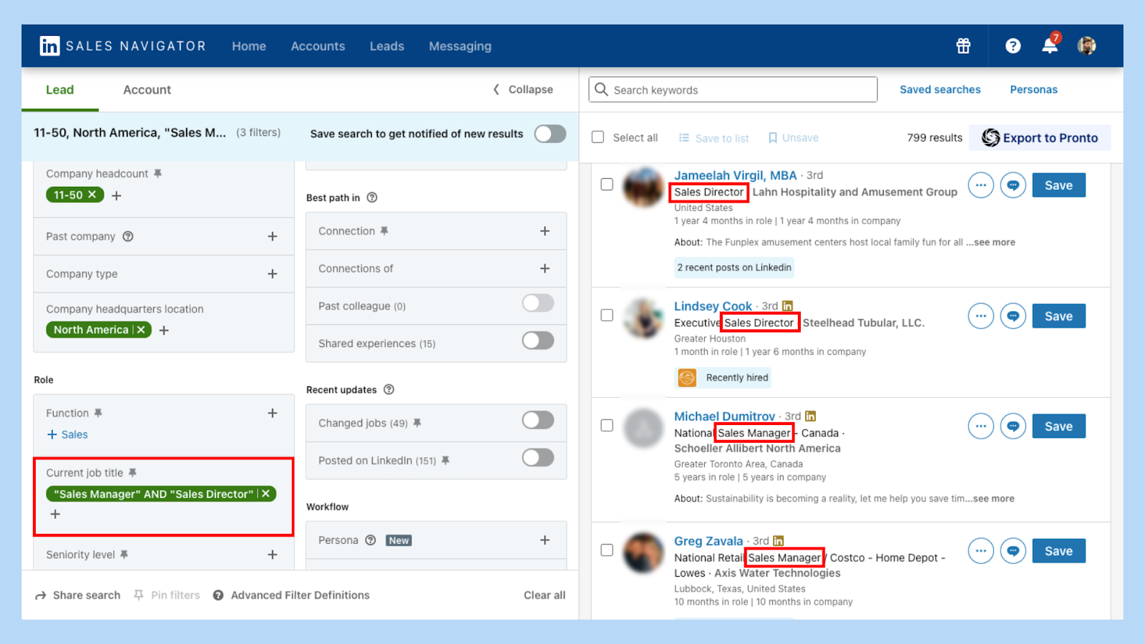The height and width of the screenshot is (644, 1145).
Task: Save Lindsey Cook as a lead
Action: click(1058, 316)
